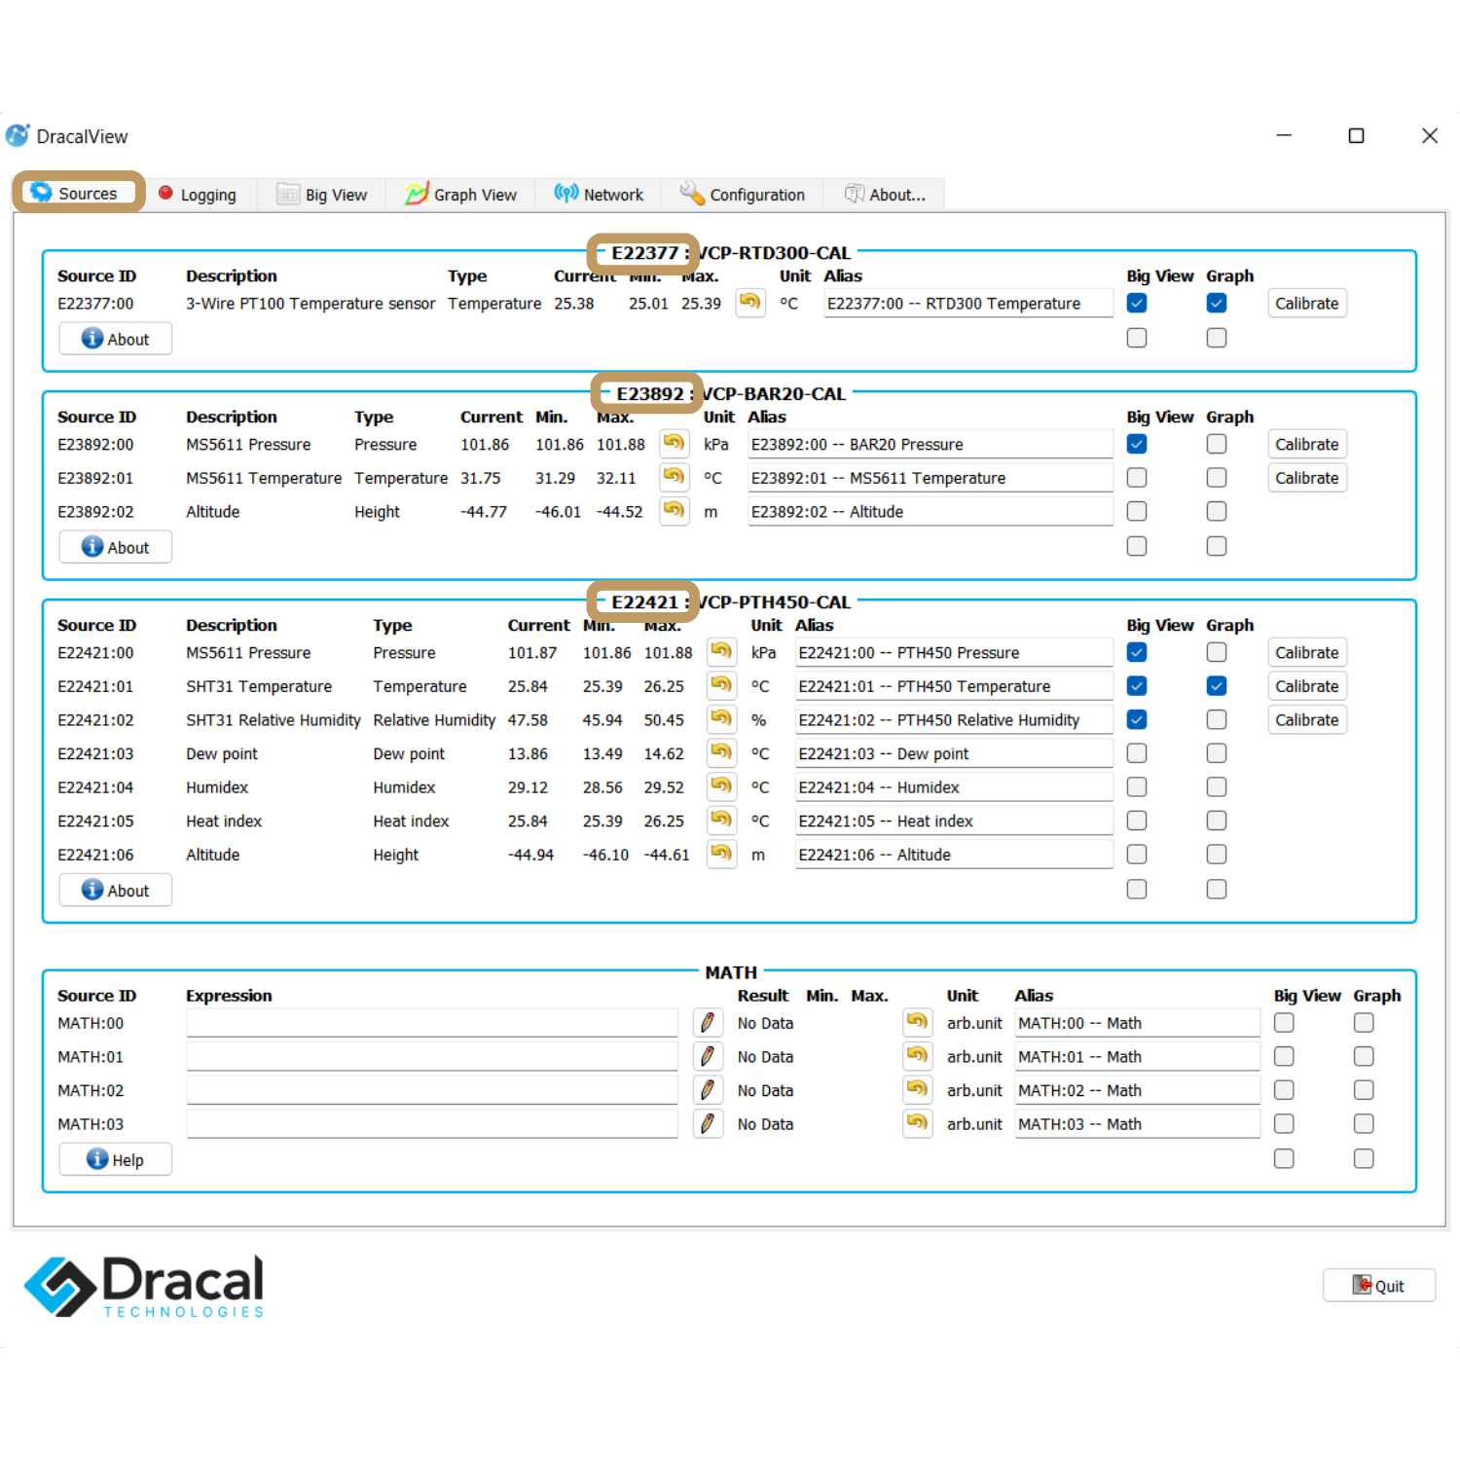Reset min/max for E23892:02 Altitude
This screenshot has height=1460, width=1460.
click(x=674, y=511)
